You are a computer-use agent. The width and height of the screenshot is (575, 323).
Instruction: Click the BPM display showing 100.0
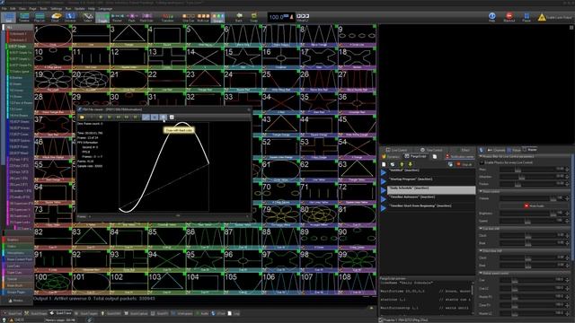click(x=281, y=17)
